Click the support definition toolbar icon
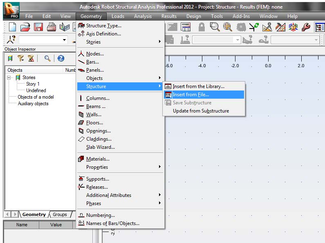This screenshot has height=243, width=325. click(x=185, y=40)
